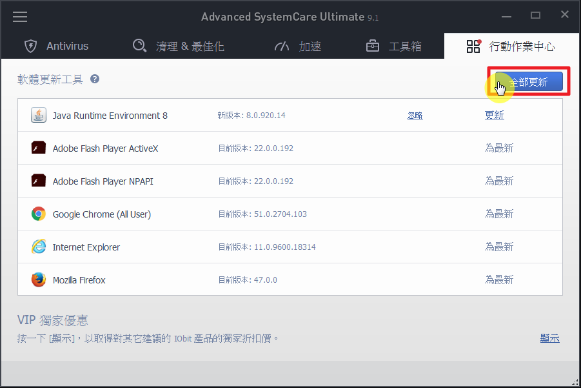
Task: Click the help question mark icon
Action: click(95, 79)
